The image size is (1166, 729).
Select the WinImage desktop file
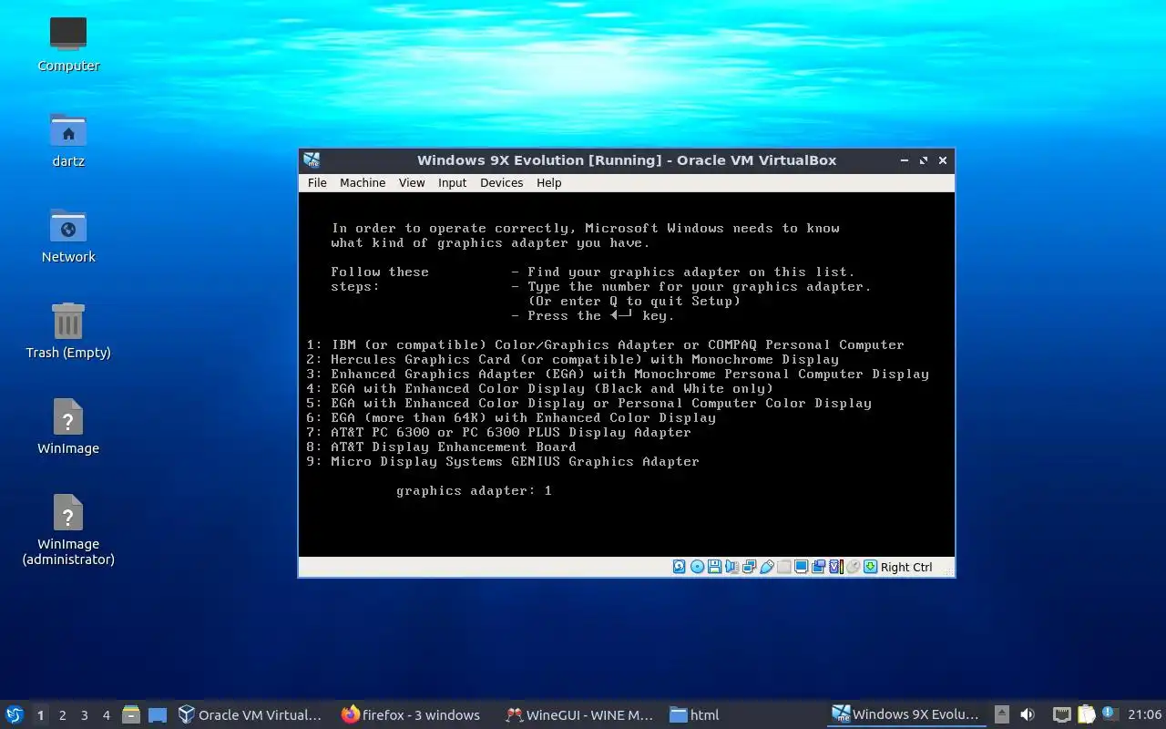[x=68, y=426]
